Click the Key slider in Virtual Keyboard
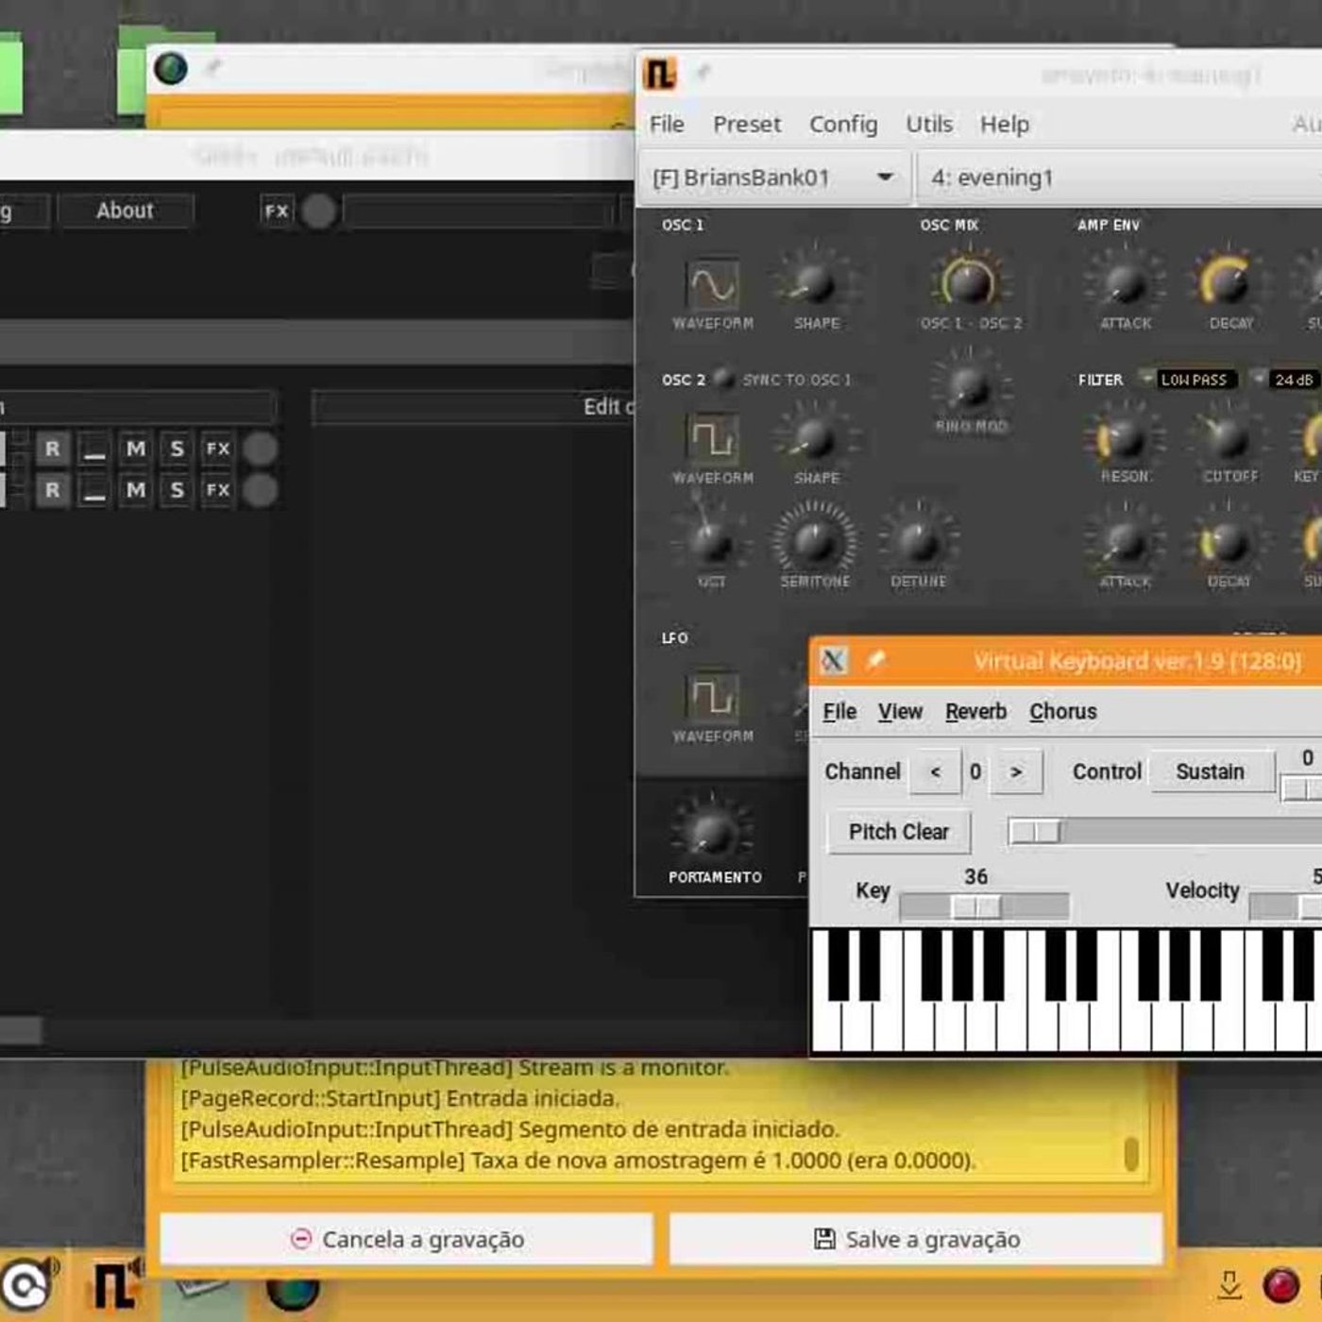 (x=984, y=907)
